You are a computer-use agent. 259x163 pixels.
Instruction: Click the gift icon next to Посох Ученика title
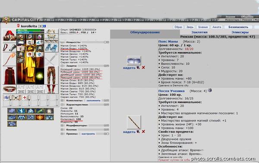210,90
